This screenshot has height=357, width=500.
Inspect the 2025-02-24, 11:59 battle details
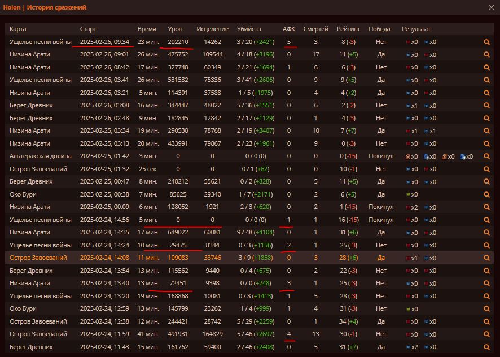click(486, 334)
